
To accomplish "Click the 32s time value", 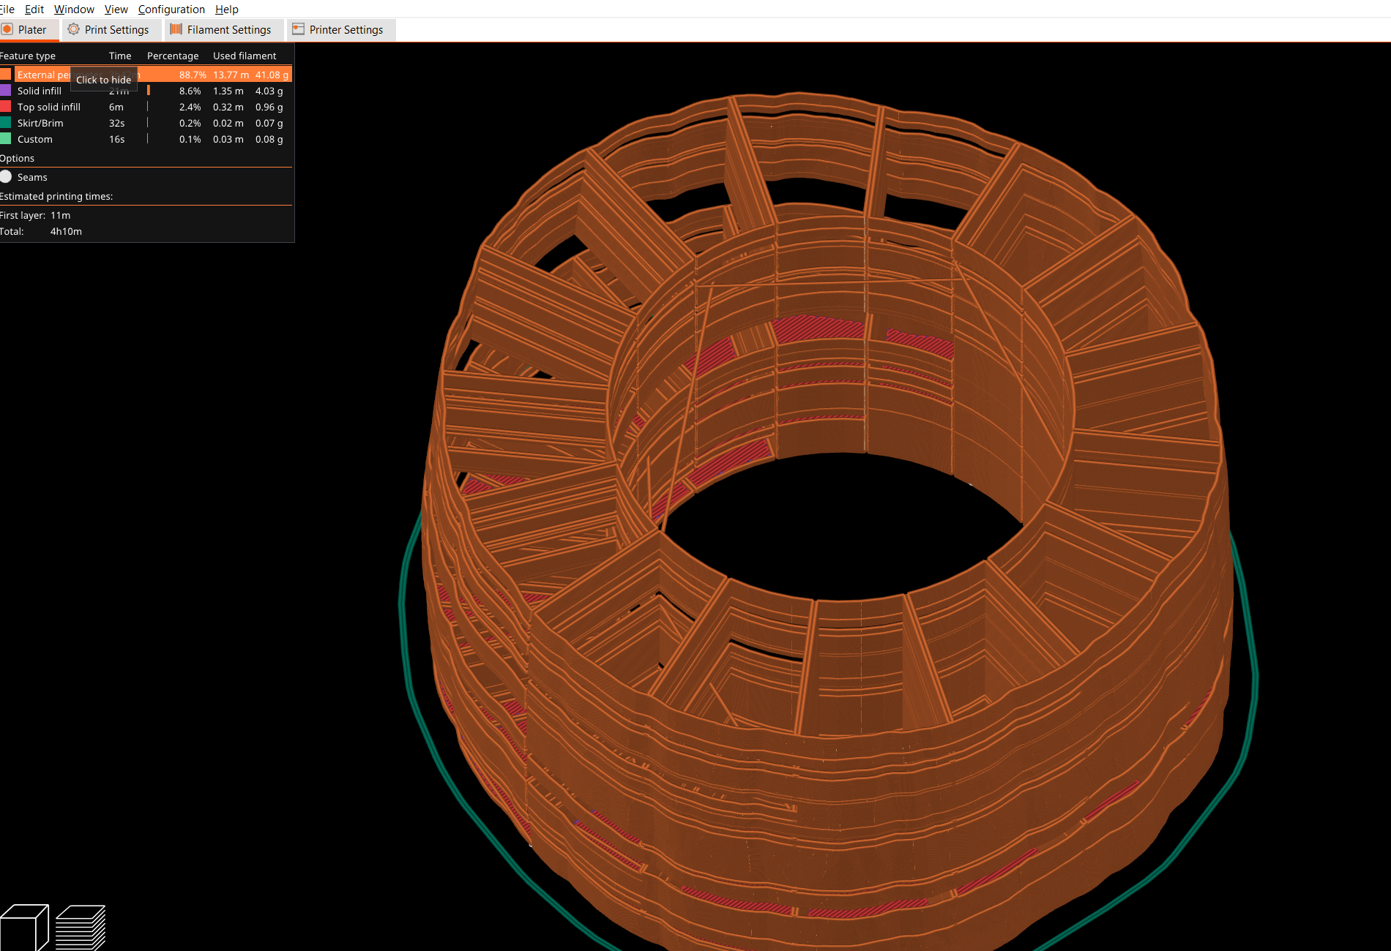I will [117, 123].
